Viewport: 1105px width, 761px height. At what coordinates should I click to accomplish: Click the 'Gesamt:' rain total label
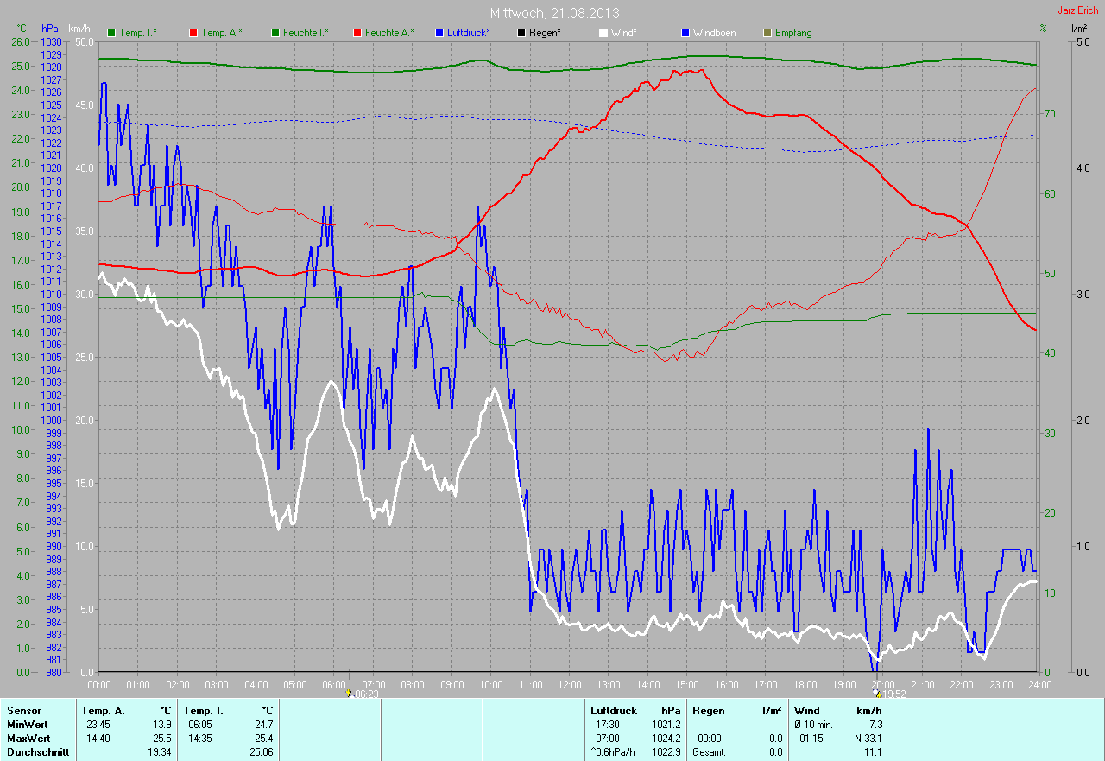(709, 752)
